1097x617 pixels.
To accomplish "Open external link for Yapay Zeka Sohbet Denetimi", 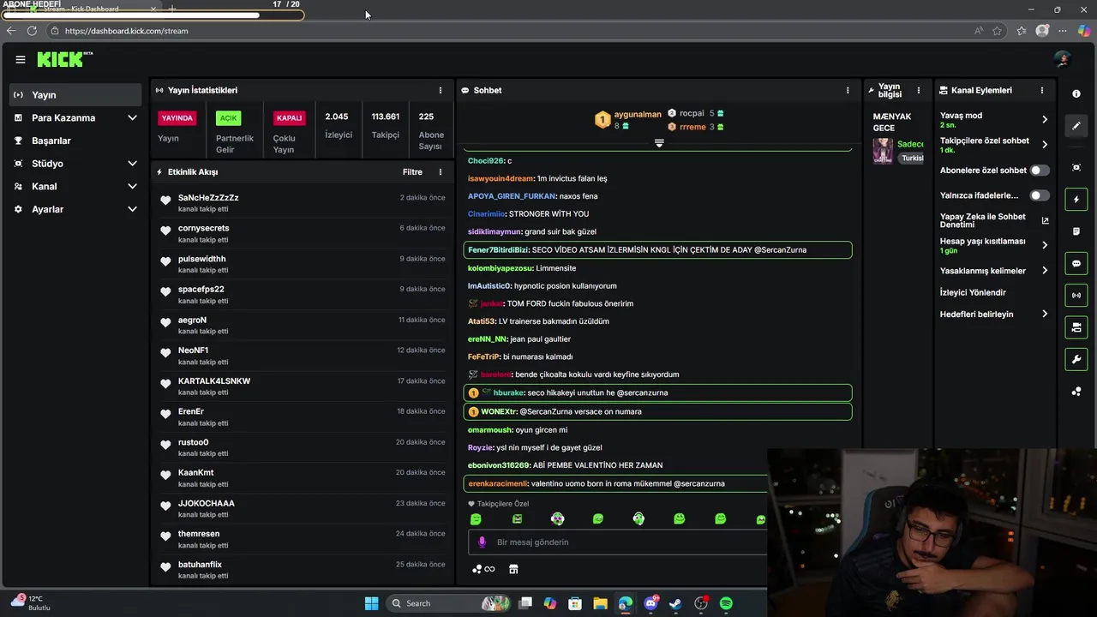I will click(1045, 220).
